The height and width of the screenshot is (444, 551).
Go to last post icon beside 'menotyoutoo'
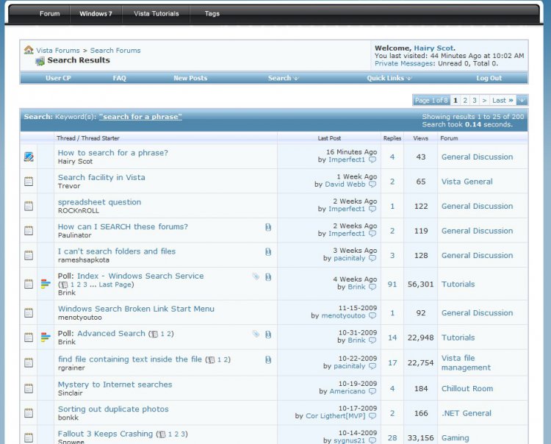pos(372,315)
